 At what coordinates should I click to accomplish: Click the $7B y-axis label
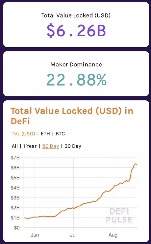pos(15,157)
